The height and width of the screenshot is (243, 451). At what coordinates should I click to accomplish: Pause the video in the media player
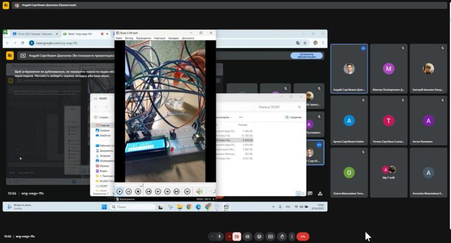coord(129,191)
